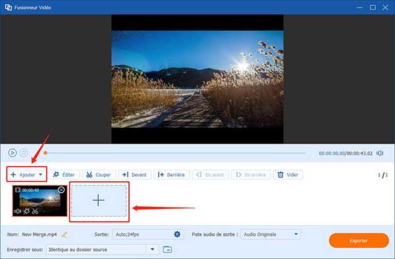This screenshot has width=395, height=259.
Task: Play the video preview
Action: 13,153
